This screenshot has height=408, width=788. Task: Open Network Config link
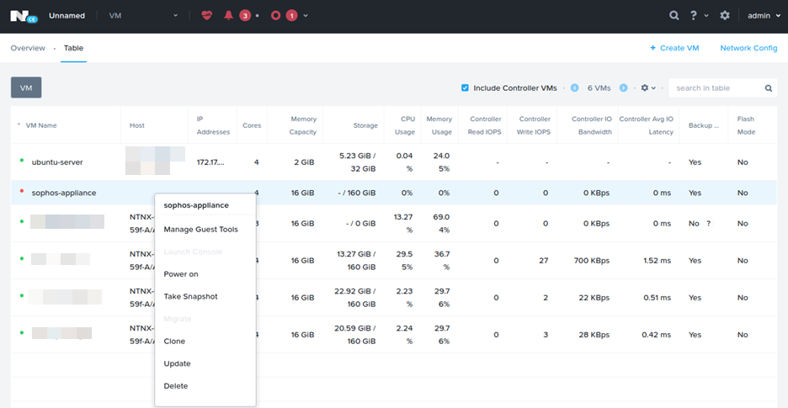748,48
